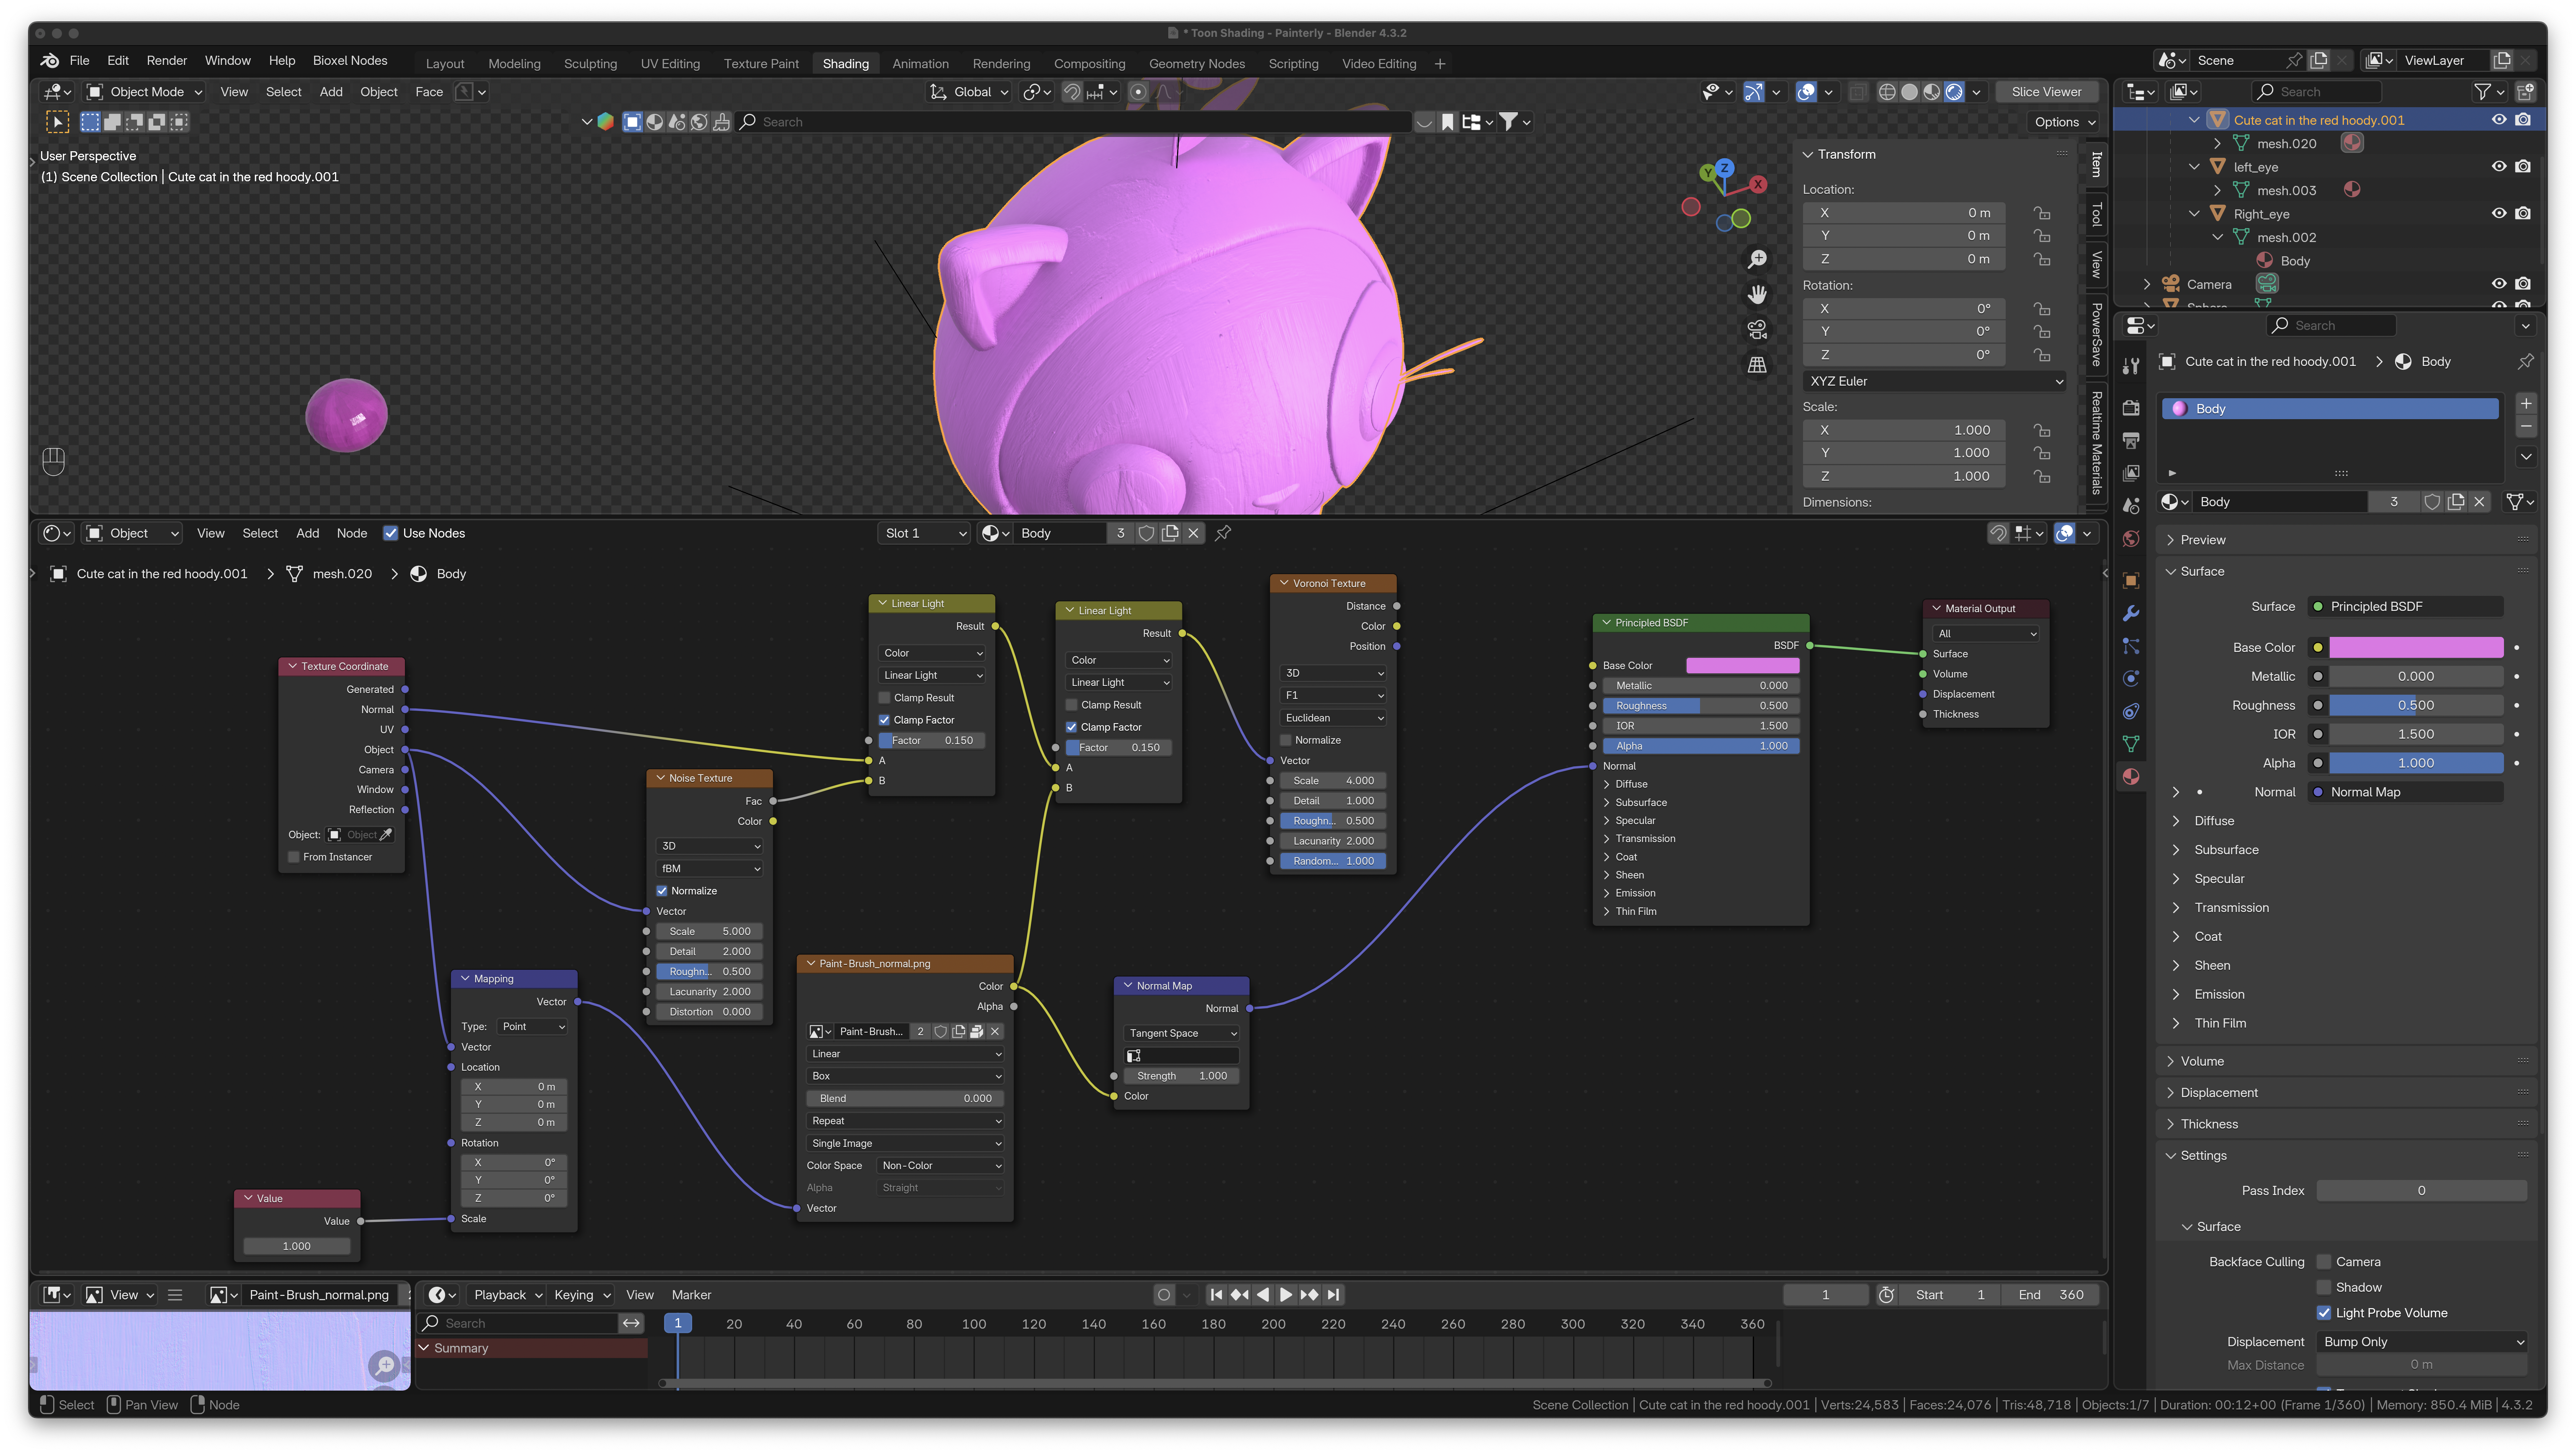This screenshot has width=2576, height=1453.
Task: Play the animation in reverse
Action: [1263, 1295]
